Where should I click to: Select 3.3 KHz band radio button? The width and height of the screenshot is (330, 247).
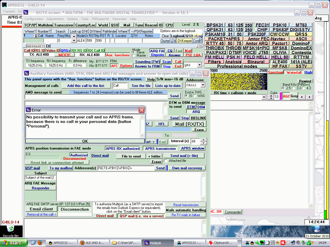pos(293,88)
